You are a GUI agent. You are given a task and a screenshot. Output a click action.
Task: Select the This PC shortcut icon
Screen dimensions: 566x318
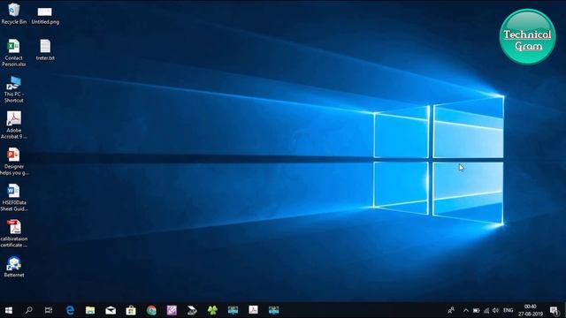click(14, 89)
